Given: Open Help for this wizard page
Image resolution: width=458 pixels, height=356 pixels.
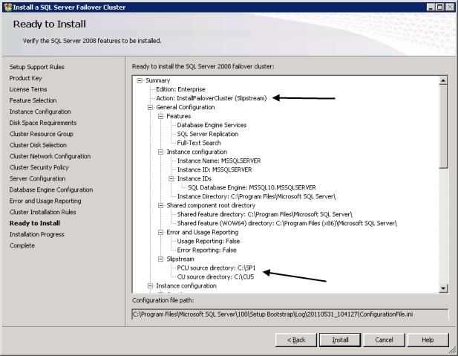Looking at the screenshot, I should pos(428,340).
